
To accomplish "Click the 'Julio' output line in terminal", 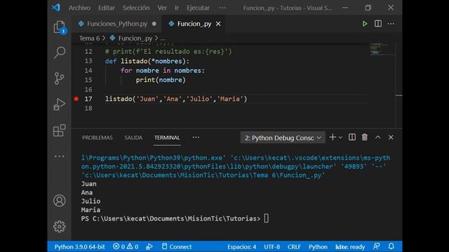I will coord(91,201).
